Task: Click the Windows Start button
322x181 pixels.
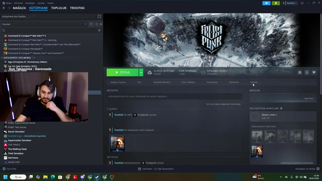Action: pyautogui.click(x=5, y=177)
